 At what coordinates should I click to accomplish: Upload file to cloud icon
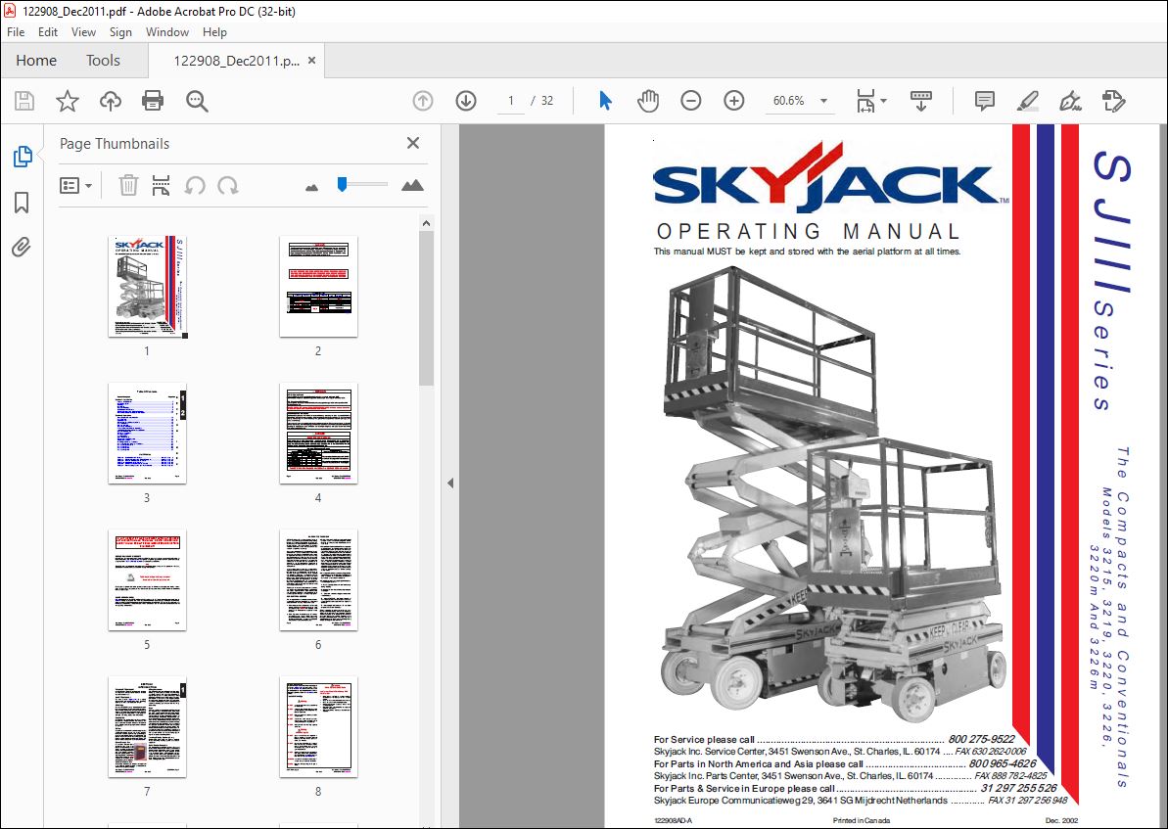click(x=111, y=101)
